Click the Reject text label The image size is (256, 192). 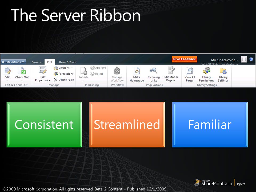coord(99,74)
